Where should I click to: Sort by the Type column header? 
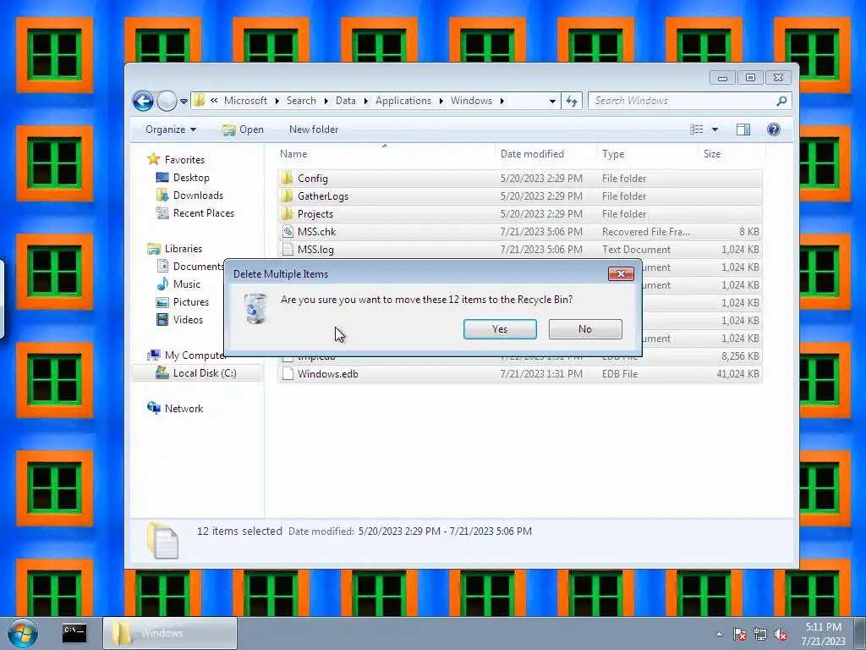pos(647,154)
